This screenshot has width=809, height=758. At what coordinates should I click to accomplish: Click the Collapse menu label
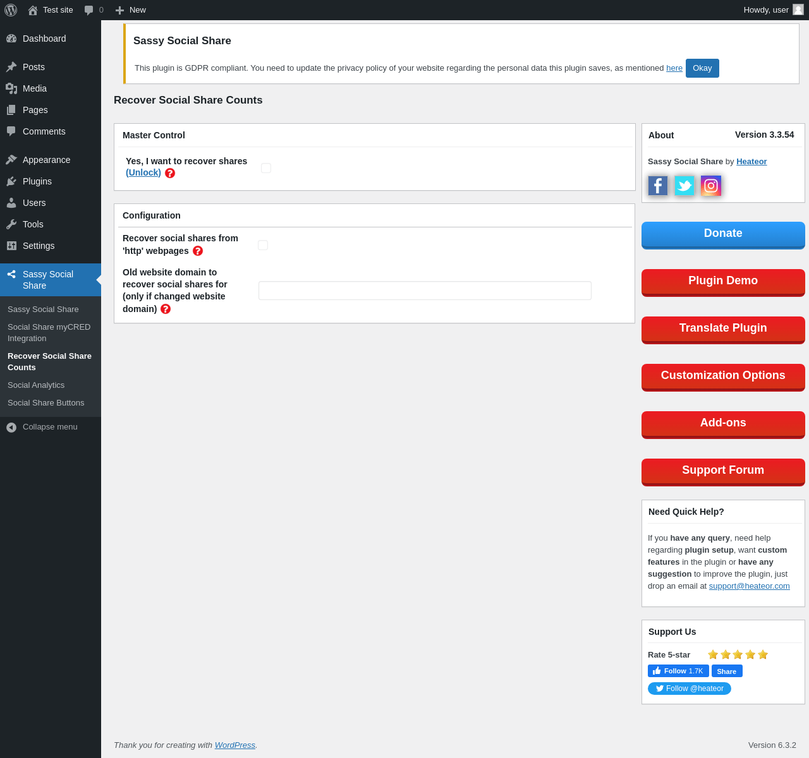pyautogui.click(x=50, y=427)
